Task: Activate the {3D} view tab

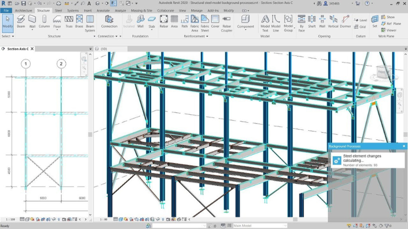Action: point(104,49)
